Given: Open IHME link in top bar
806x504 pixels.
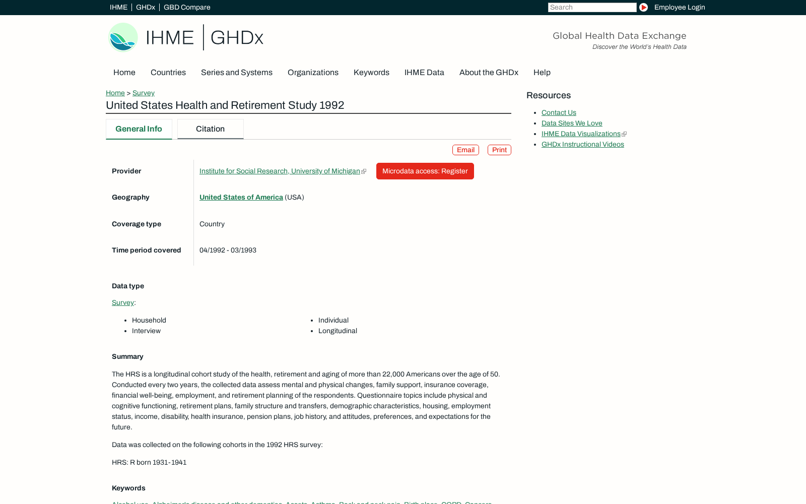Looking at the screenshot, I should click(x=118, y=7).
